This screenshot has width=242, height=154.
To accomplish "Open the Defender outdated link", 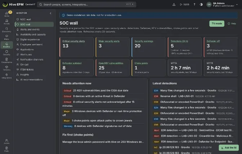I will 72,63.
